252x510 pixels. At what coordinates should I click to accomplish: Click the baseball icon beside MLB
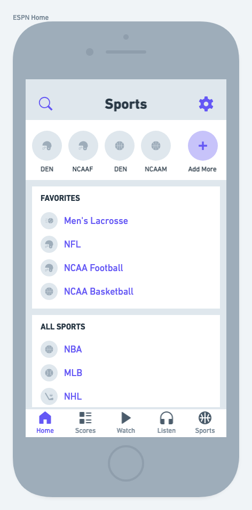pyautogui.click(x=49, y=373)
